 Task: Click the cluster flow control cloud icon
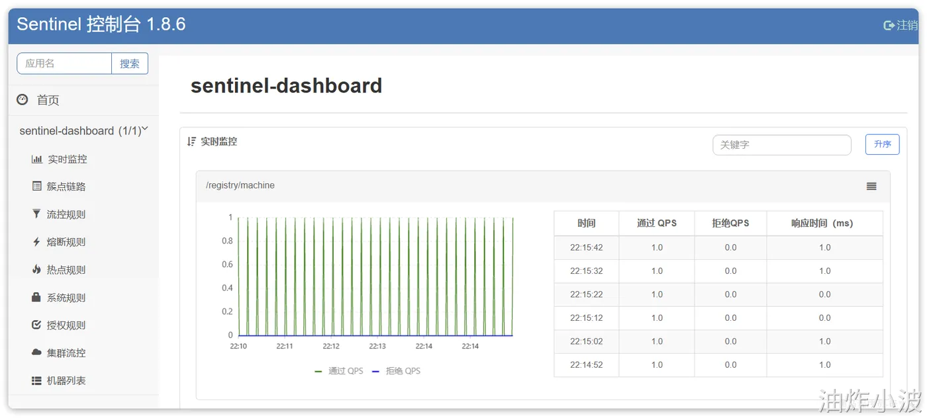36,353
